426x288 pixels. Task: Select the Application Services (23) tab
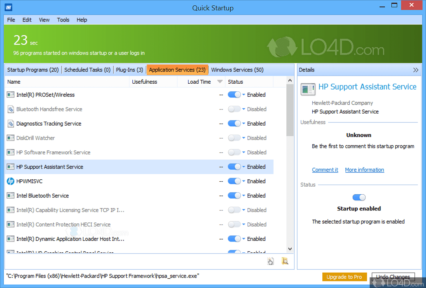click(177, 70)
